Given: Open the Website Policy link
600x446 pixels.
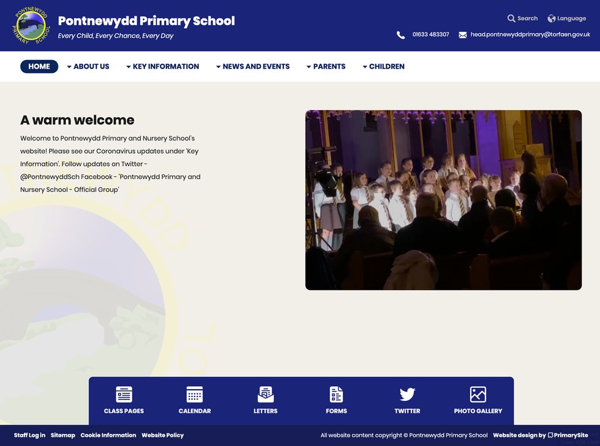Looking at the screenshot, I should pos(163,436).
